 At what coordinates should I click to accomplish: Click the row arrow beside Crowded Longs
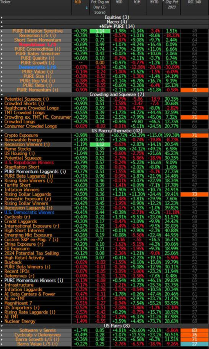[x=2, y=122]
